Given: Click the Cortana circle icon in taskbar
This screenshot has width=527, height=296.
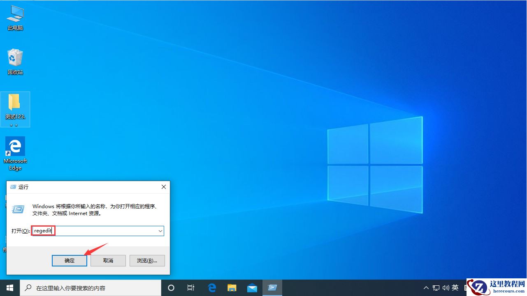Looking at the screenshot, I should pos(171,287).
